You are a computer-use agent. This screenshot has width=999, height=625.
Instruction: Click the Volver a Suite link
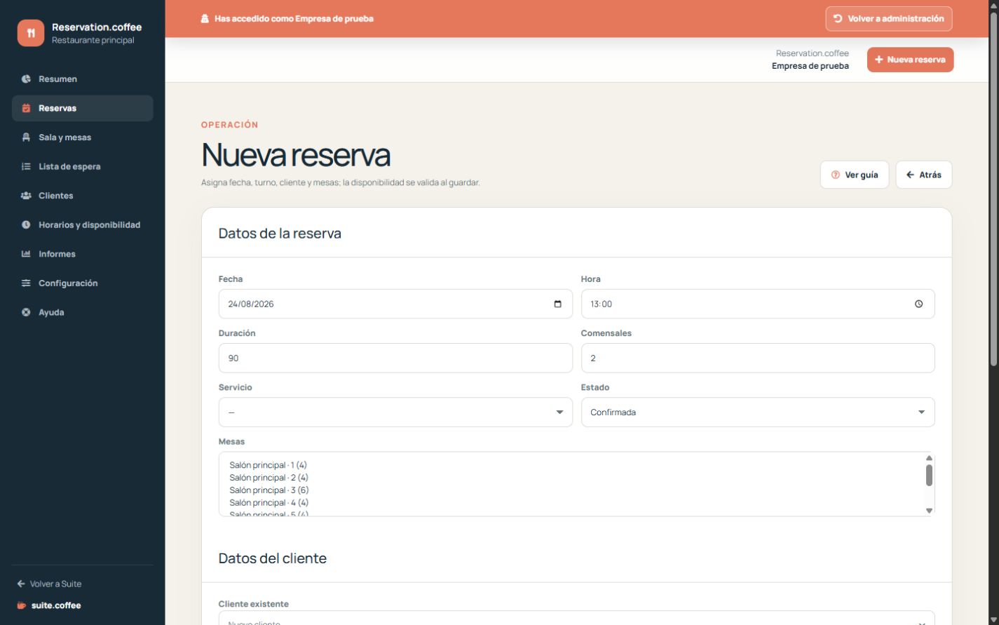(x=49, y=584)
